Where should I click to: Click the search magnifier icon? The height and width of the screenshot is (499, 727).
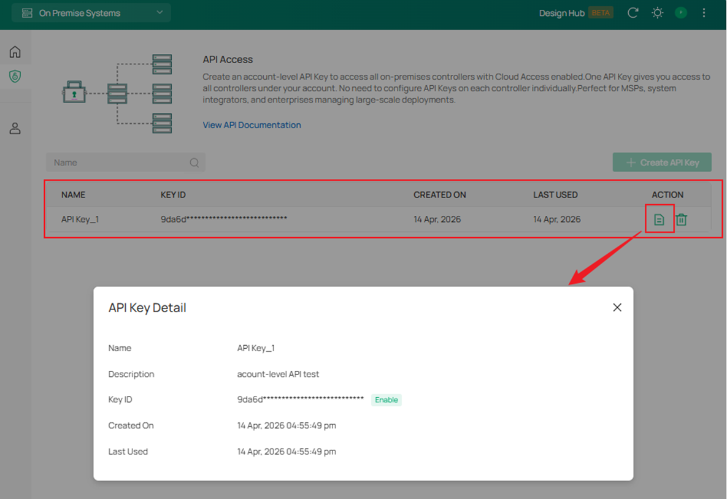pyautogui.click(x=194, y=162)
